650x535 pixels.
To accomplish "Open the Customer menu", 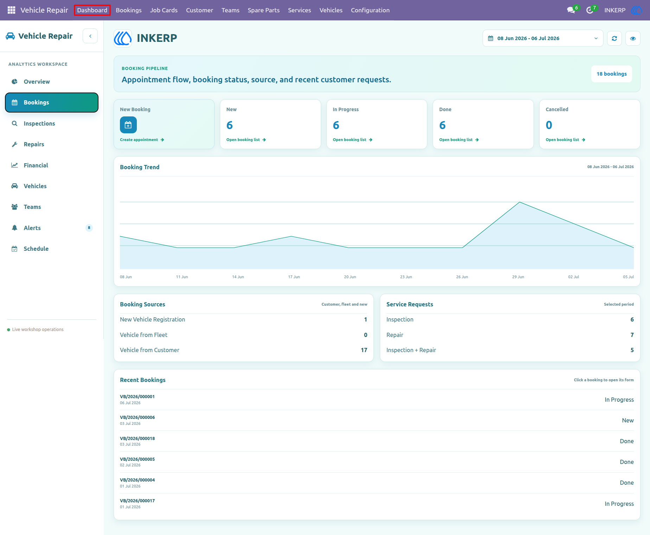I will tap(199, 10).
